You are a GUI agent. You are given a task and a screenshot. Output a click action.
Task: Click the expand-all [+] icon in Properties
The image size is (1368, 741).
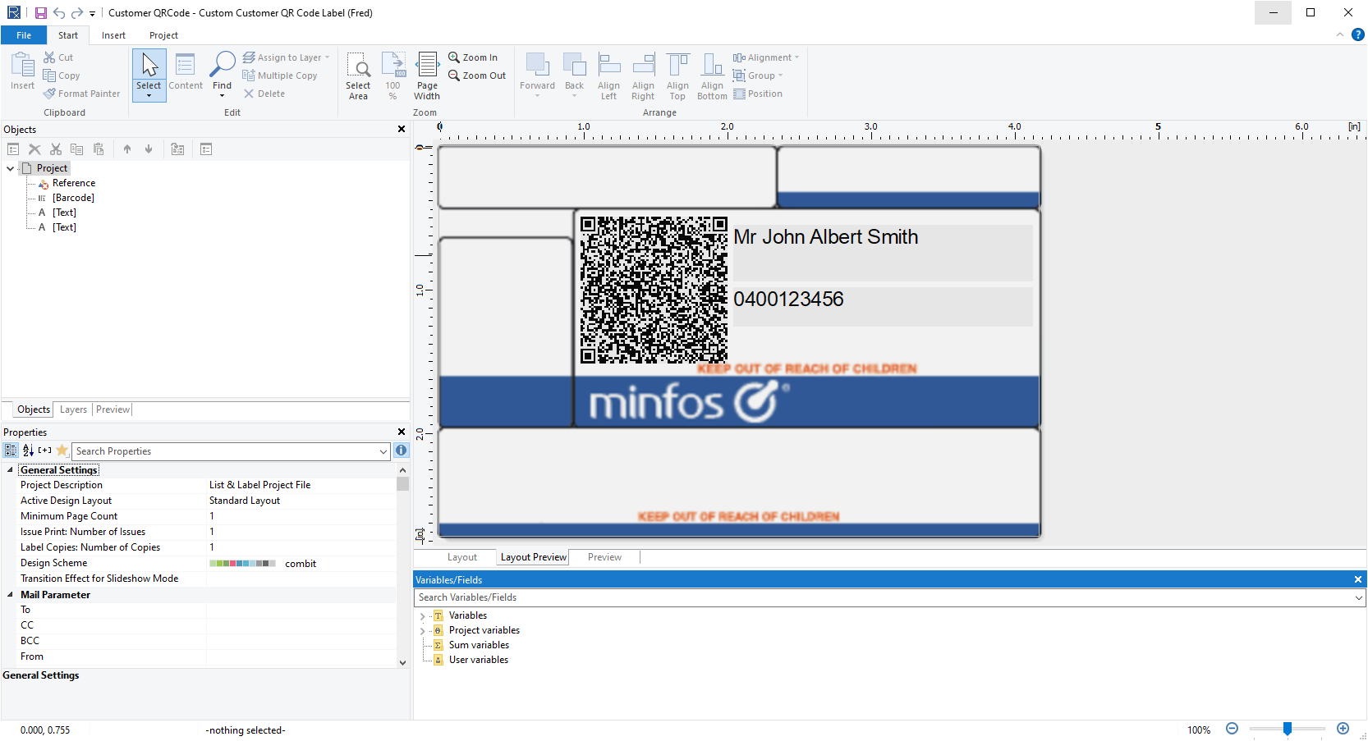[44, 451]
